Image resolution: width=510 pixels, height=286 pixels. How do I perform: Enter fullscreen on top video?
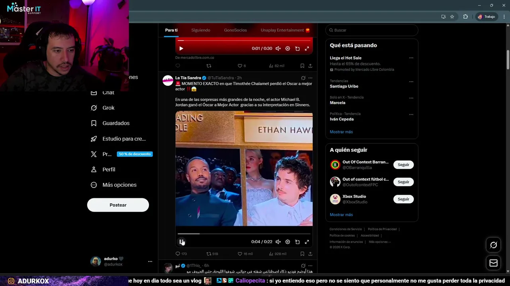point(307,48)
